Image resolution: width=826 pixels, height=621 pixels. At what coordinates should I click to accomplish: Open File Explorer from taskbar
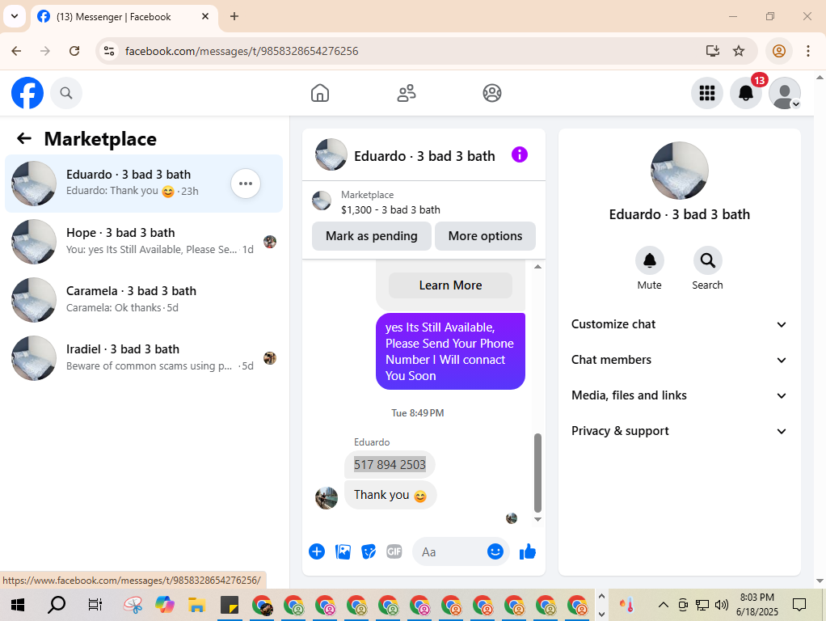196,605
